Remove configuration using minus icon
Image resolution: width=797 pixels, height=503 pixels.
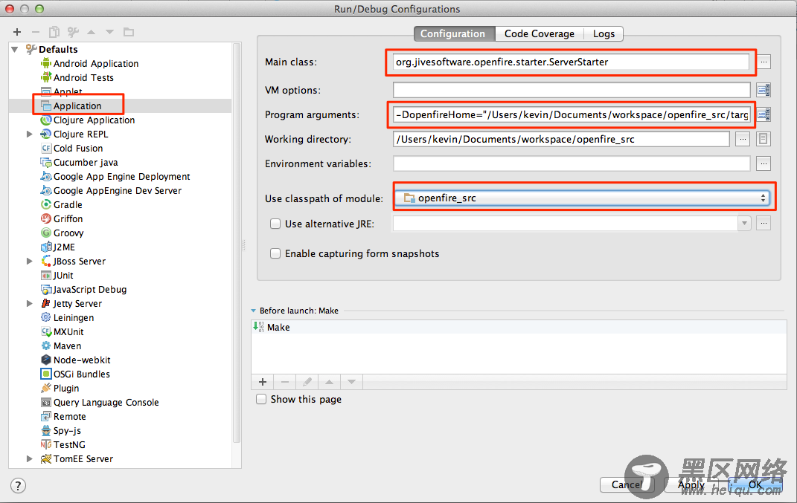point(36,32)
